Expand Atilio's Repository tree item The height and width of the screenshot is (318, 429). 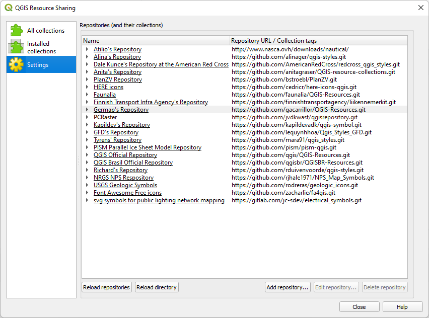[x=87, y=49]
